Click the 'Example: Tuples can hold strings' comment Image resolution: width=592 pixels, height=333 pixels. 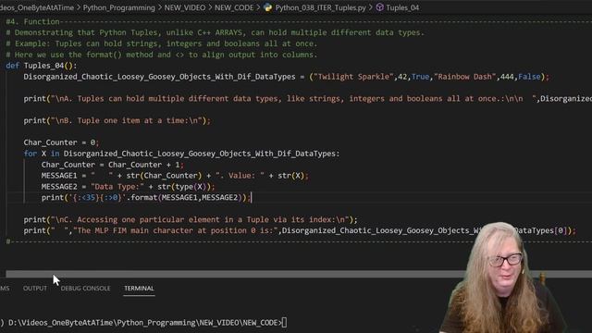pyautogui.click(x=162, y=43)
